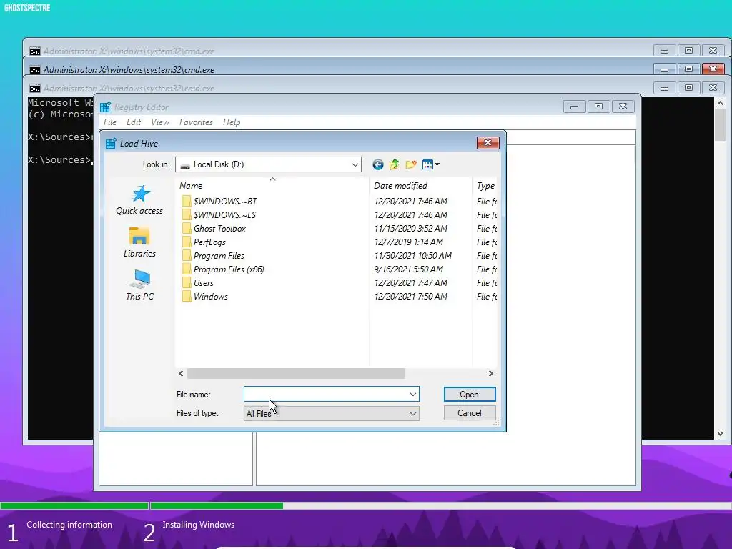
Task: Click date 12/20/2021 7:47 AM cell
Action: (411, 282)
